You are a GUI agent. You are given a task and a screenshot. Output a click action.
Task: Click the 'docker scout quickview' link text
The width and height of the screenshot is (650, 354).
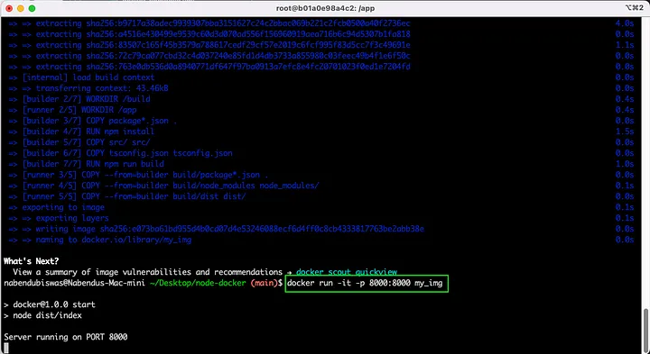click(347, 272)
